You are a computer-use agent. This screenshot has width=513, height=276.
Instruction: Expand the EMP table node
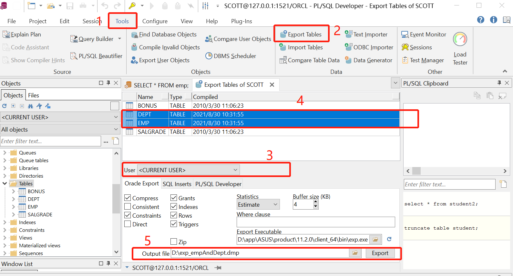[14, 207]
